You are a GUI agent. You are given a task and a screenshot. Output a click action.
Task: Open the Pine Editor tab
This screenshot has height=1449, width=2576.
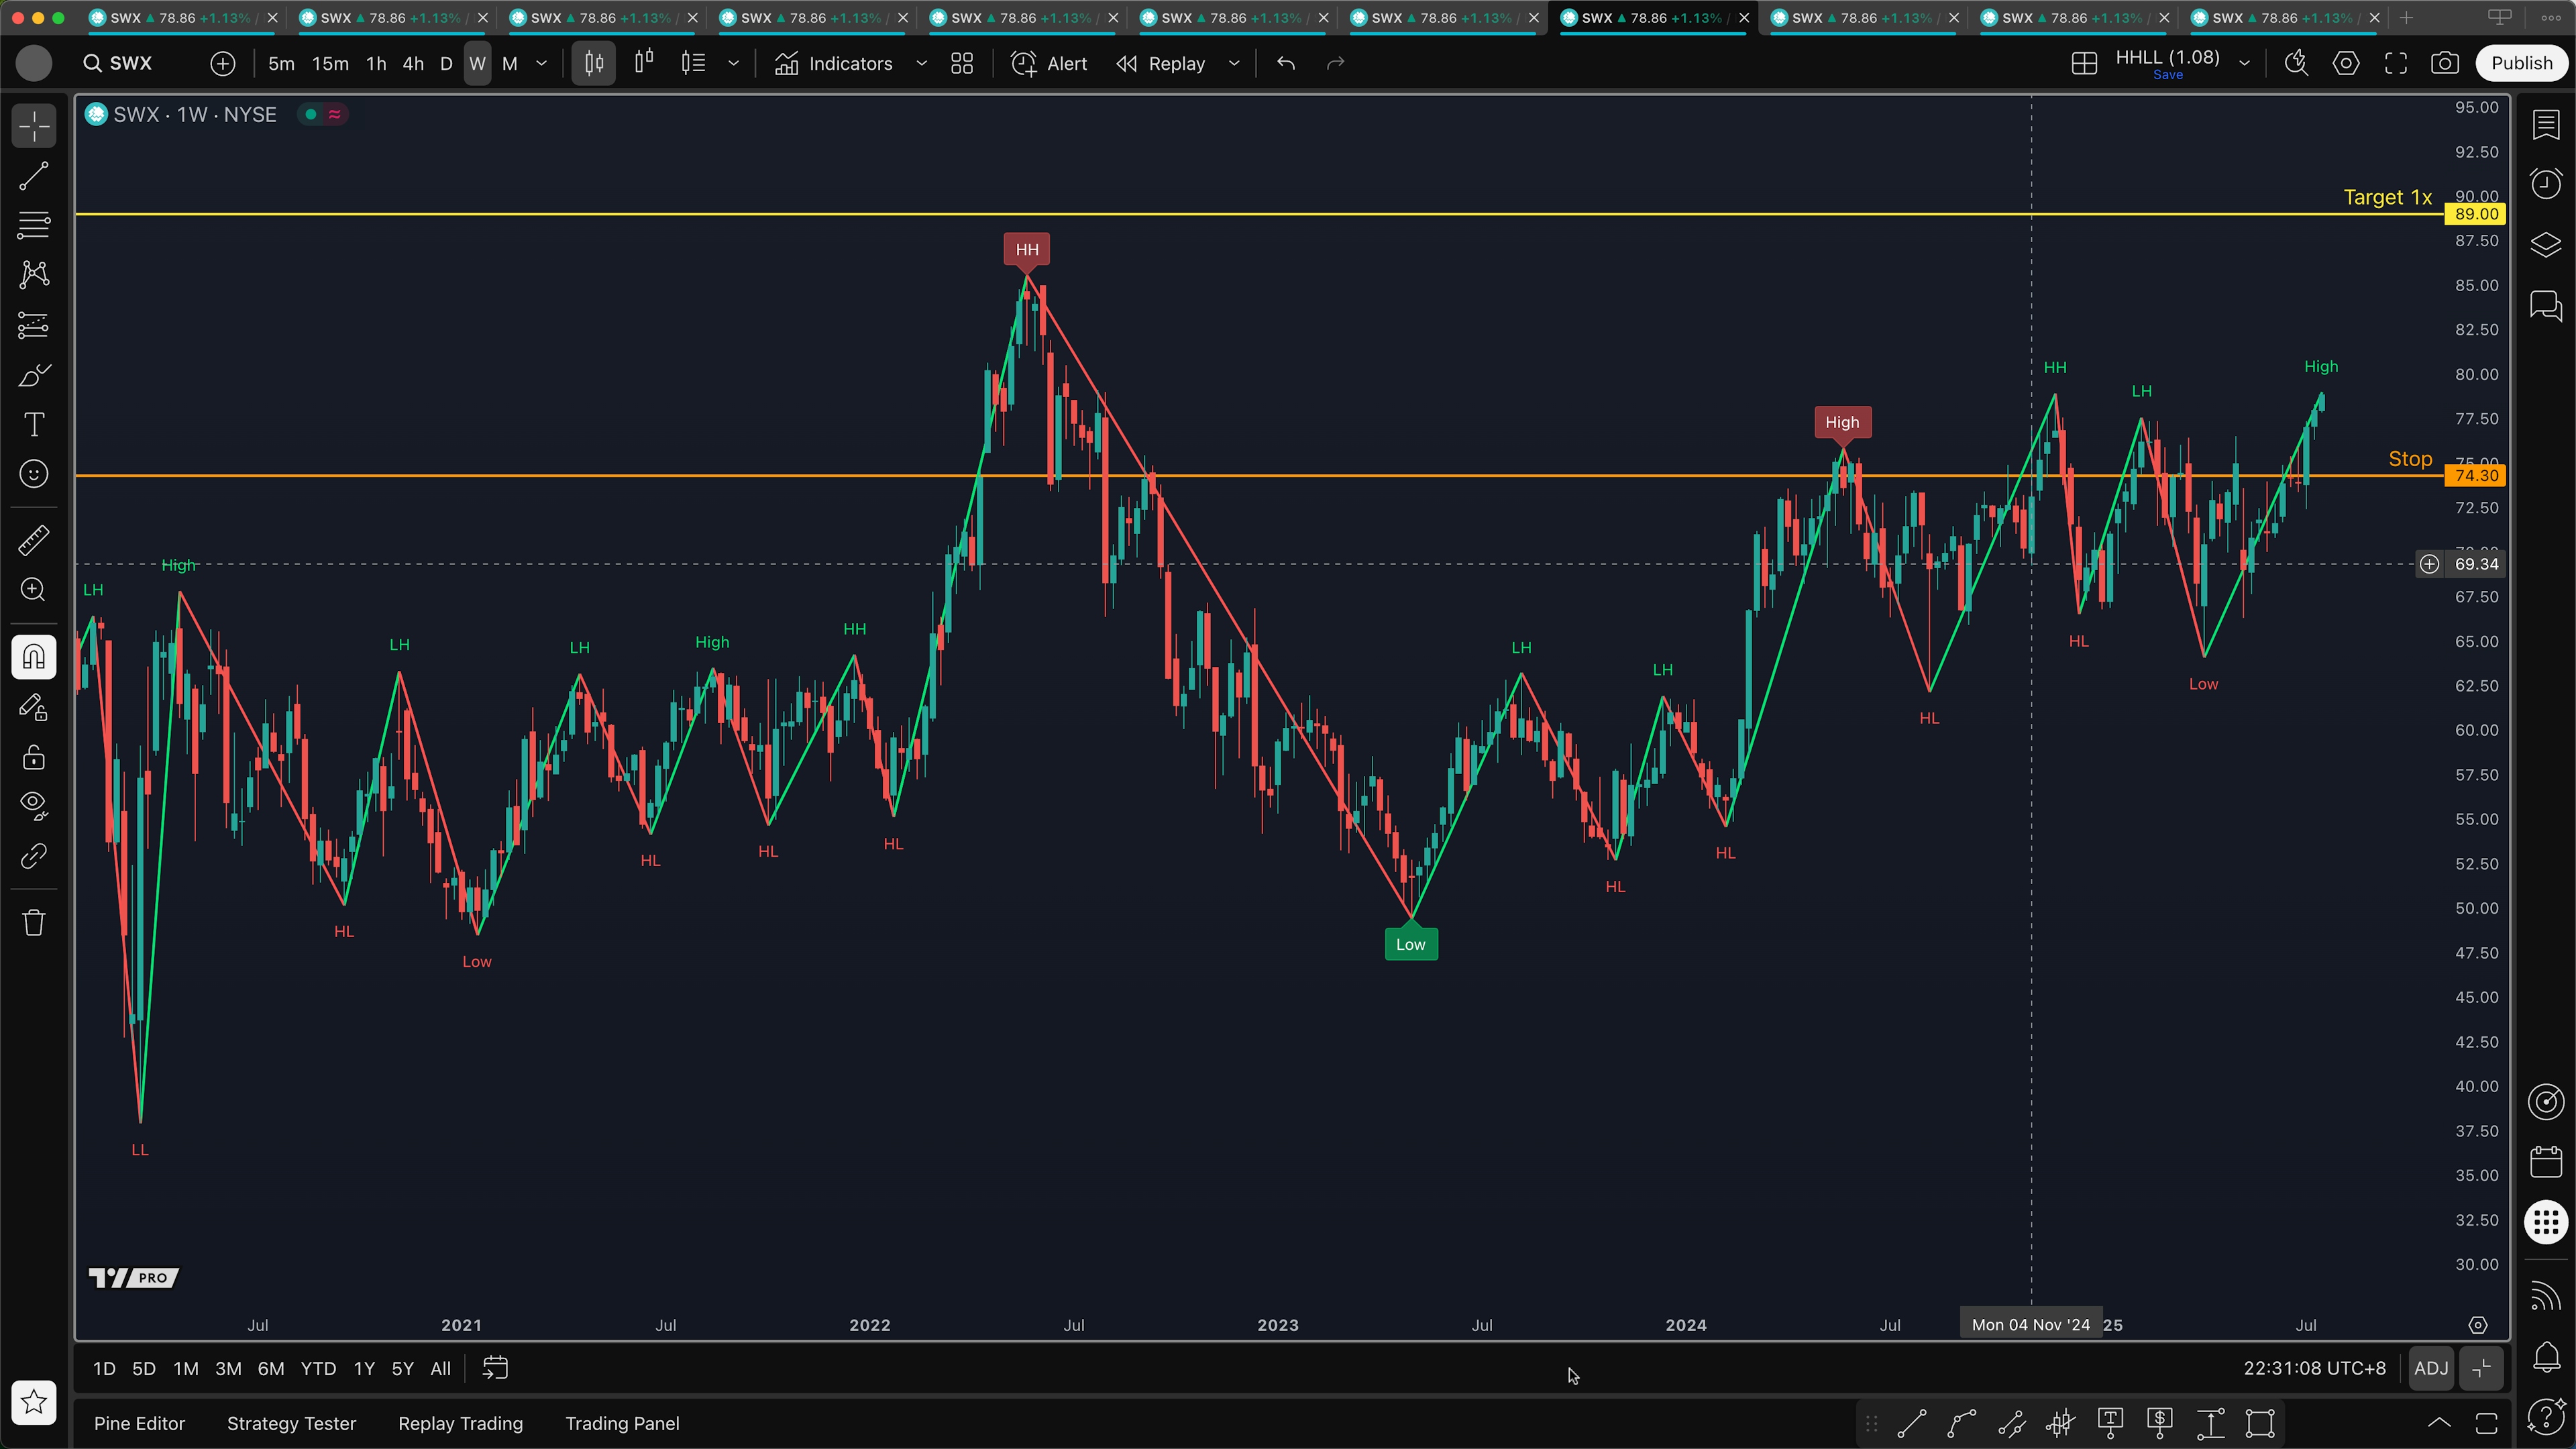pos(140,1424)
